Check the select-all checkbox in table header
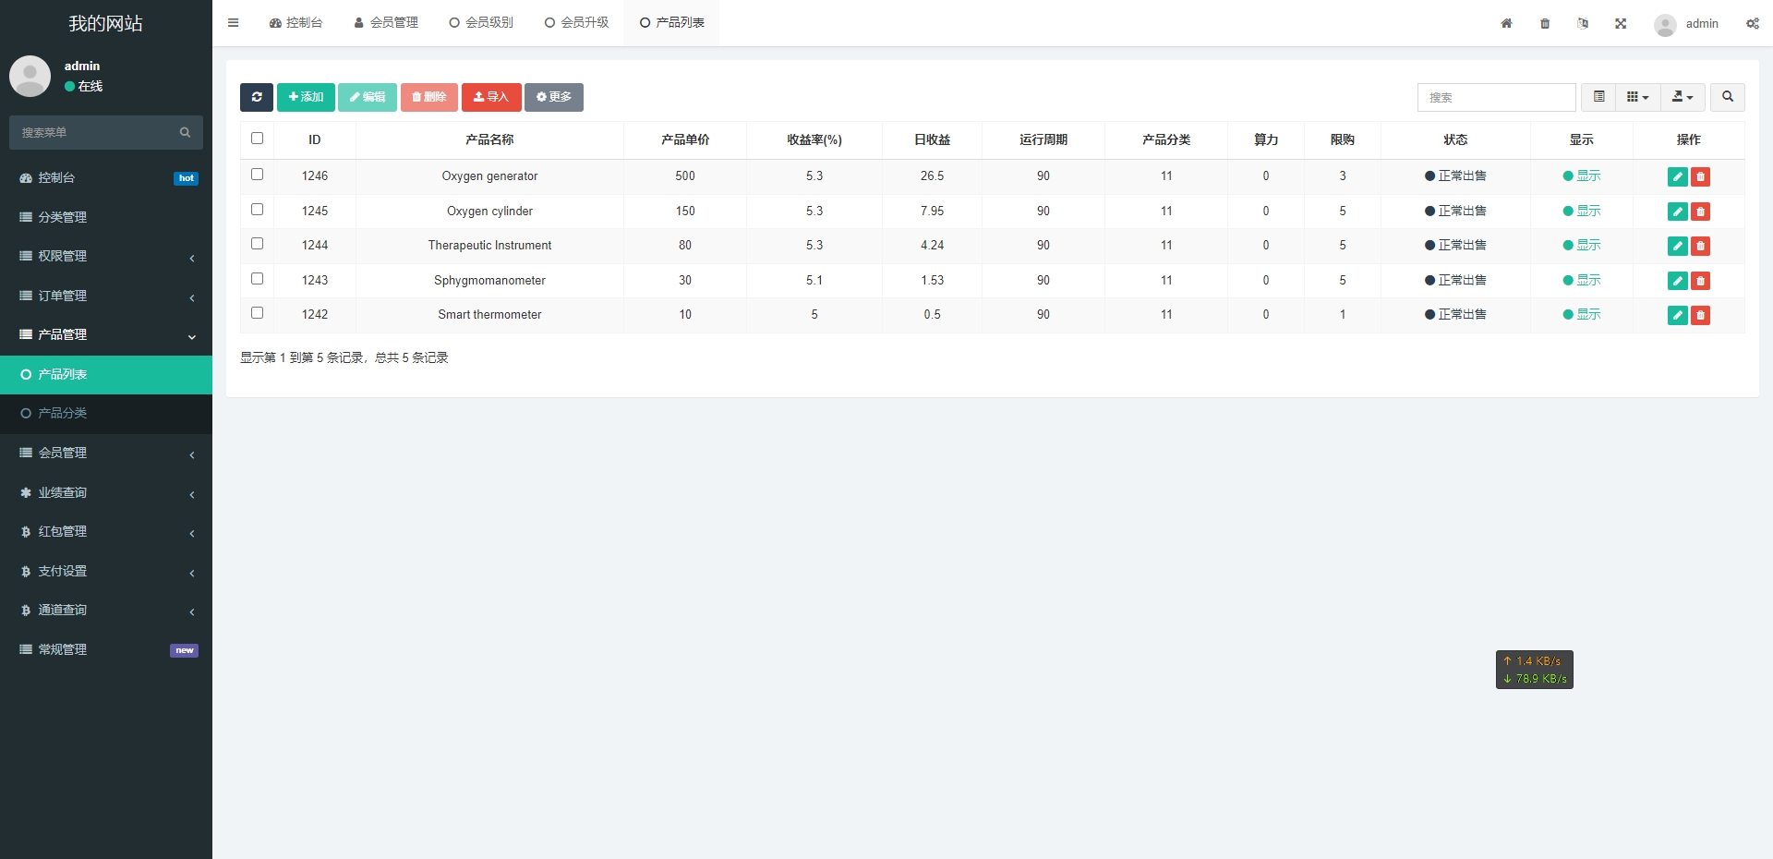Screen dimensions: 1773x859 pos(258,139)
